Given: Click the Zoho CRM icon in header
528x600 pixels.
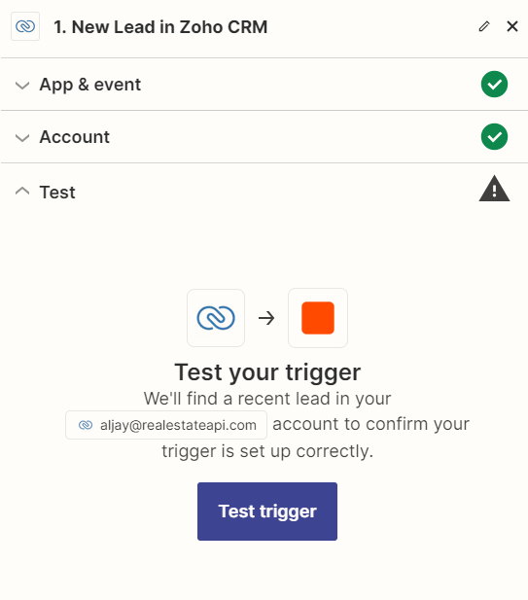Looking at the screenshot, I should 25,26.
